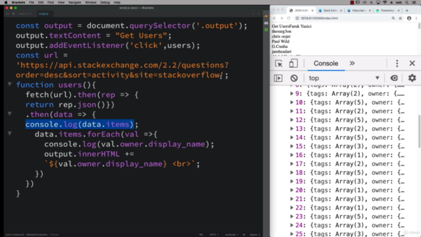Open the File menu in Brackets
Viewport: 421px width, 237px height.
click(32, 3)
